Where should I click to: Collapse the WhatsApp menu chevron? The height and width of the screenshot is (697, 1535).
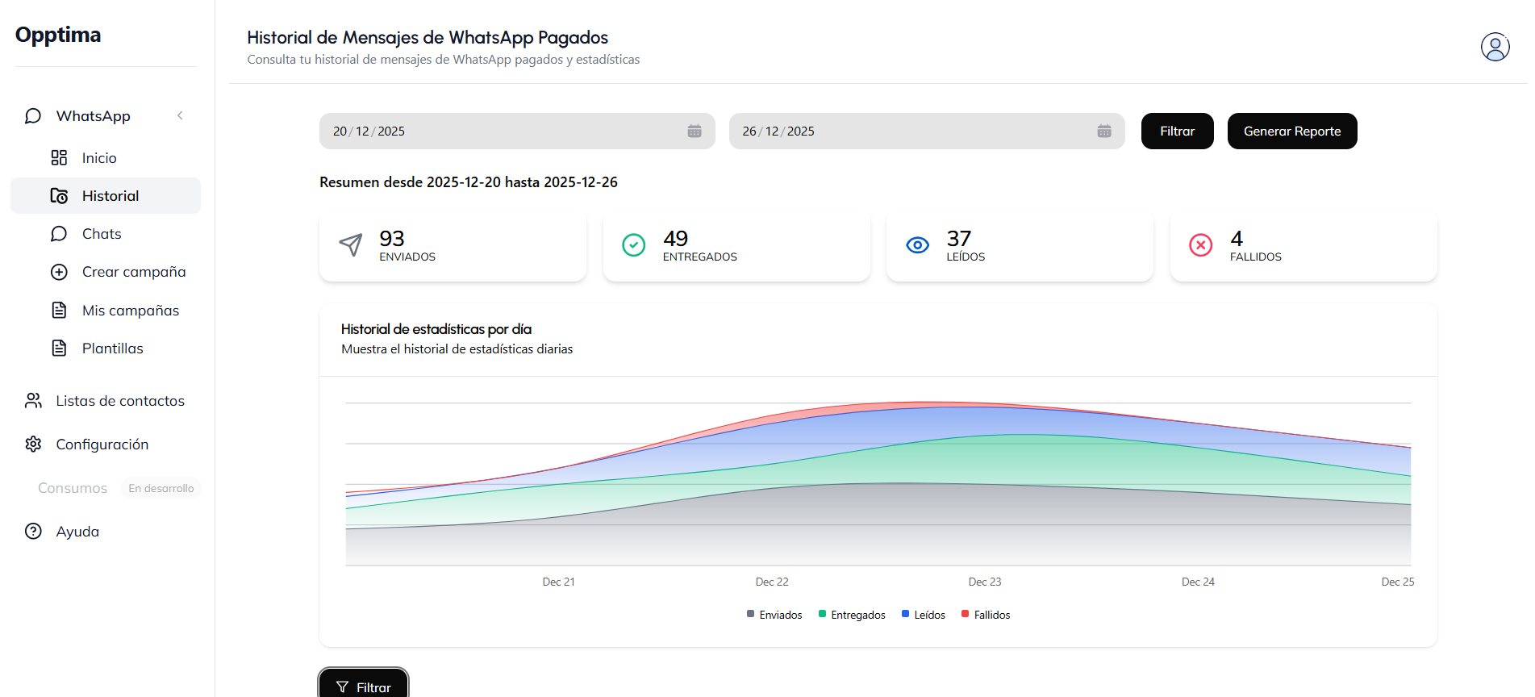click(x=180, y=116)
